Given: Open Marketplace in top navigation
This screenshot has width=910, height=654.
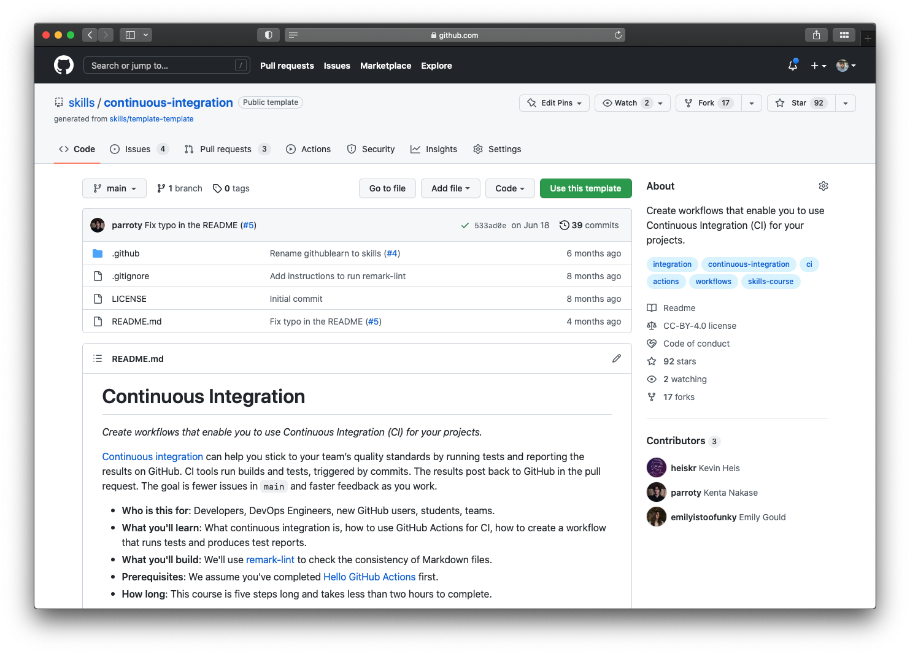Looking at the screenshot, I should 385,66.
